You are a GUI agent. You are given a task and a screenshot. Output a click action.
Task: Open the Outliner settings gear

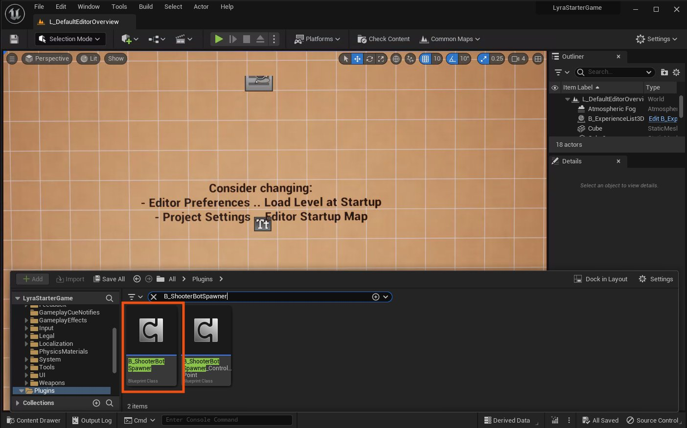676,72
